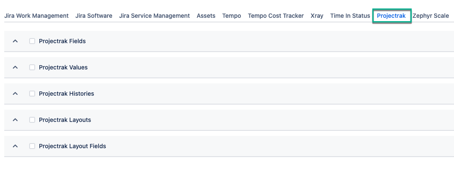This screenshot has width=454, height=174.
Task: Open the Jira Software tab
Action: pos(94,16)
